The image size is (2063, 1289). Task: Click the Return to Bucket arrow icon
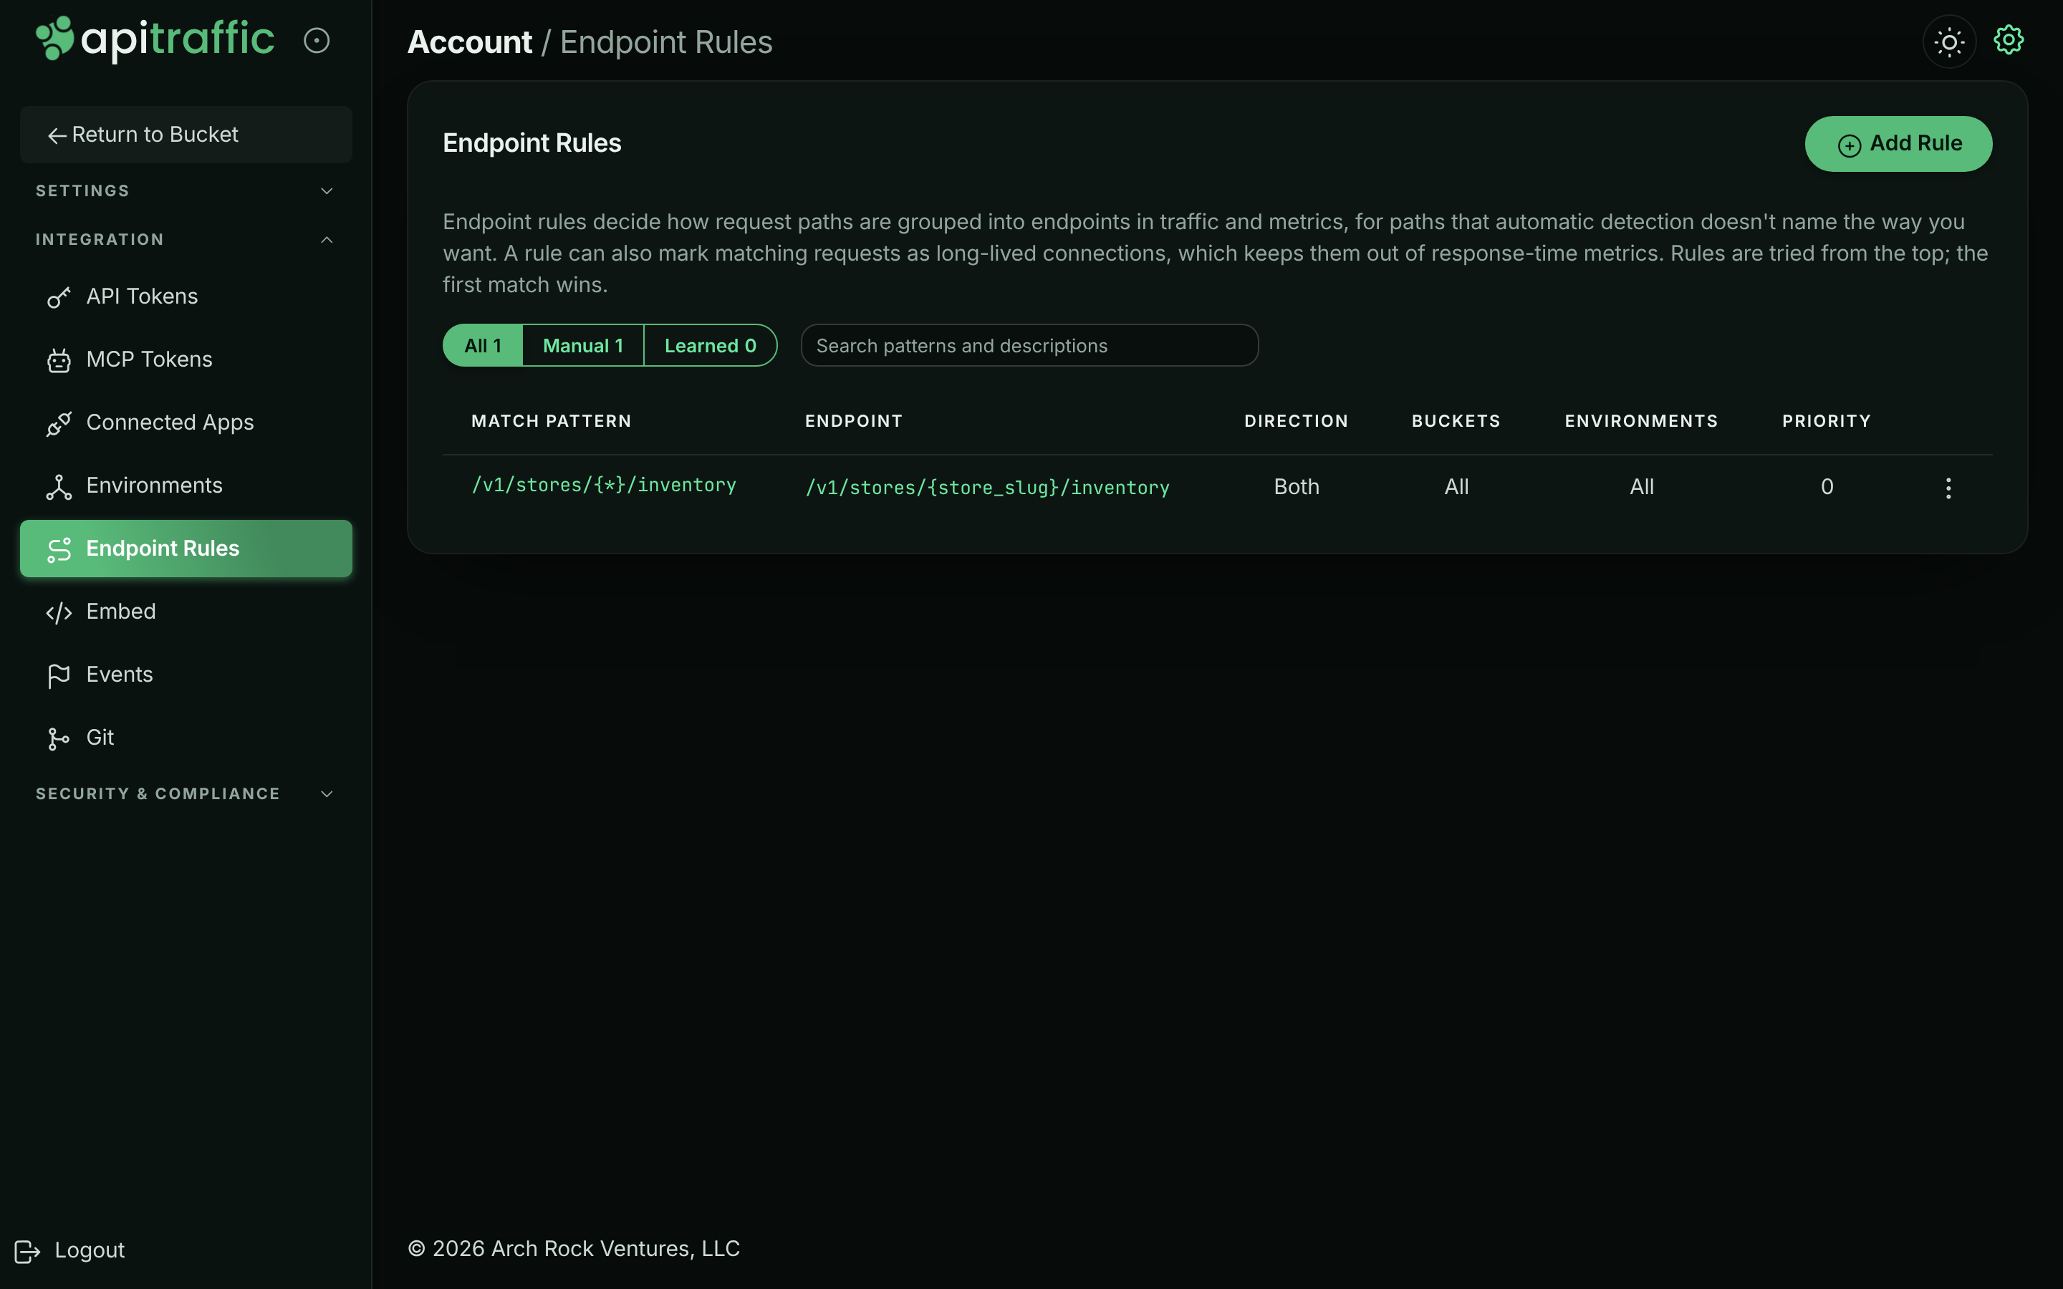[x=57, y=135]
